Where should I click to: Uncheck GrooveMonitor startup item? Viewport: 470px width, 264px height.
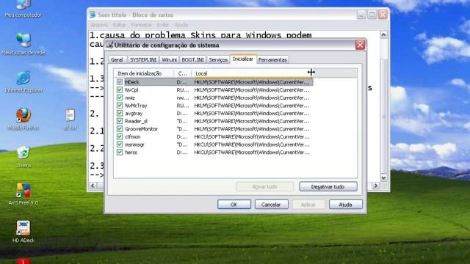120,129
